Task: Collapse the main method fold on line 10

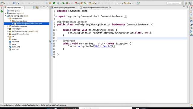Action: click(x=56, y=30)
